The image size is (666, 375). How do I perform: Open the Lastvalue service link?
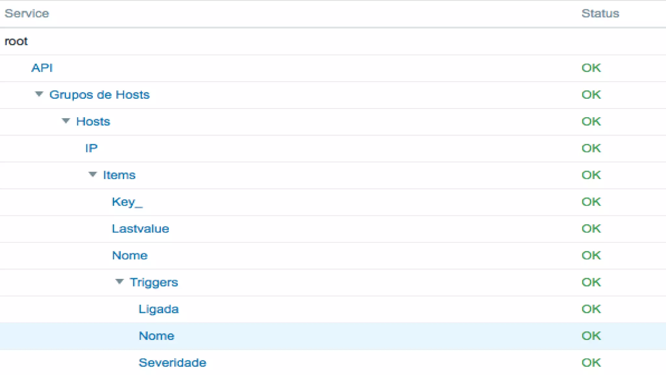[140, 229]
